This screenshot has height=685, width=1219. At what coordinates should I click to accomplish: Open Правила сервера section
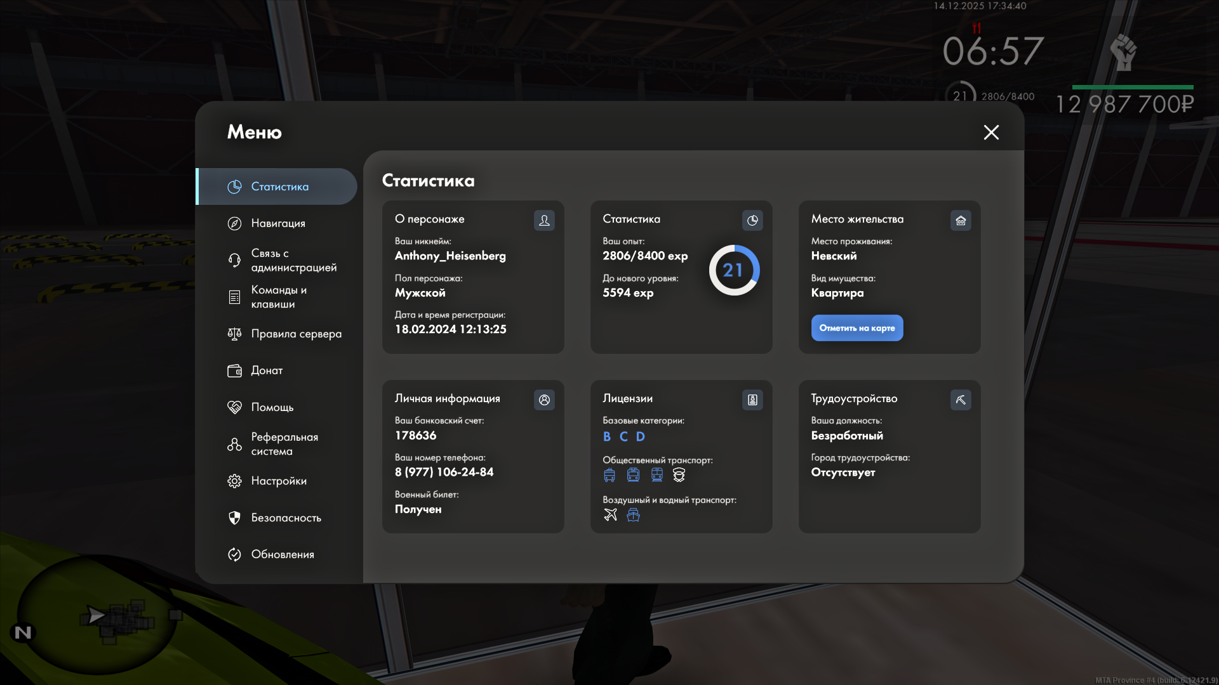pyautogui.click(x=296, y=334)
